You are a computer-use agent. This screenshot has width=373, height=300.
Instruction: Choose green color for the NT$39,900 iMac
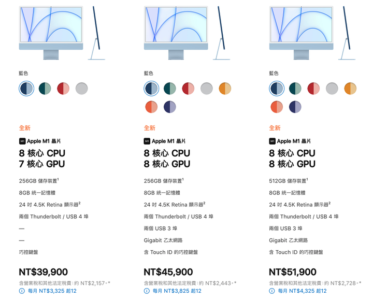pos(45,89)
